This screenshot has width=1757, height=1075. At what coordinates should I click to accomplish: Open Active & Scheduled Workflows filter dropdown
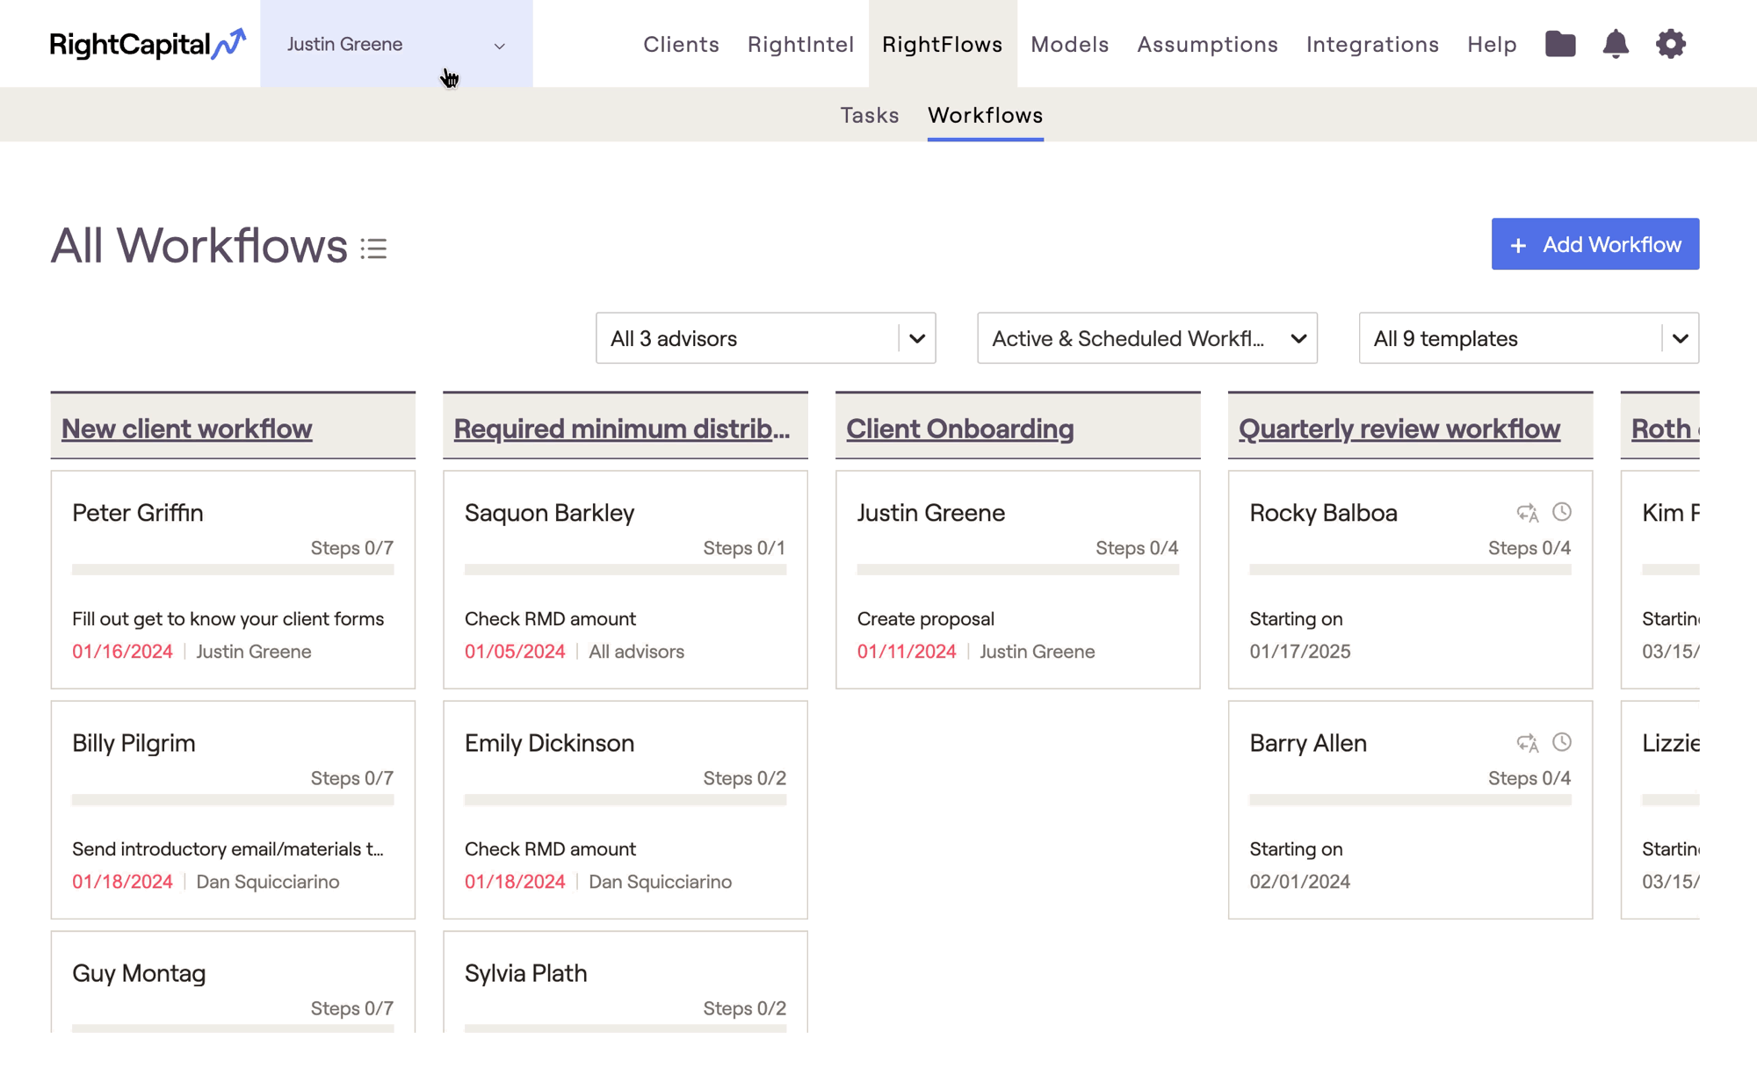1146,338
